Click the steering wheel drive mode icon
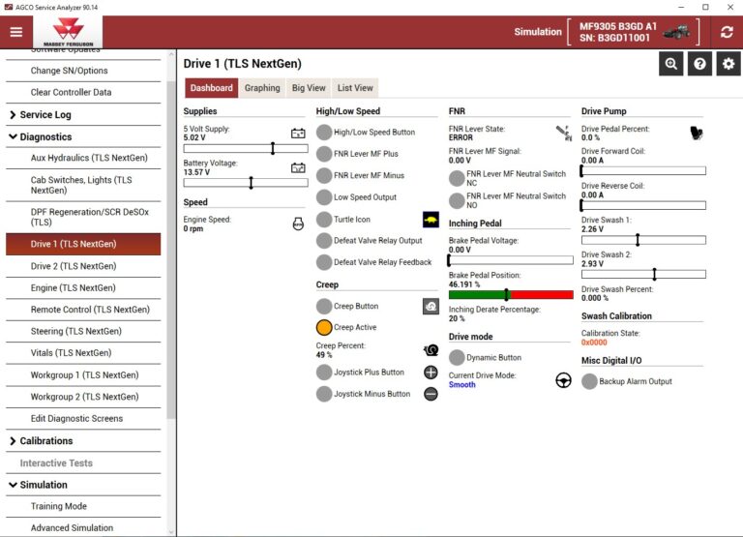 563,380
